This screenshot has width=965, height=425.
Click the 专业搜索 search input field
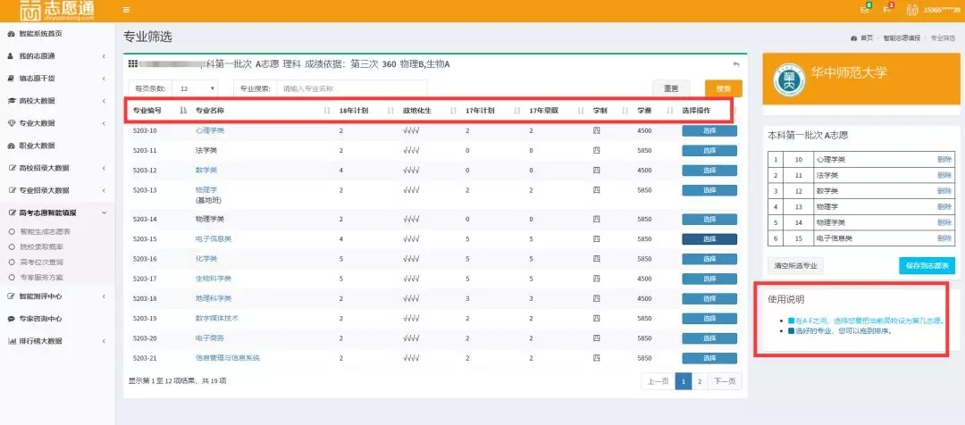pos(351,88)
